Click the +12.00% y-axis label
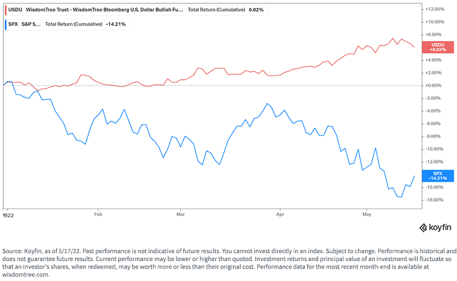457x281 pixels. point(435,9)
